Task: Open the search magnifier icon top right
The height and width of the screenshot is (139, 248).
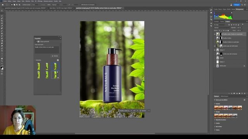Action: (242, 5)
